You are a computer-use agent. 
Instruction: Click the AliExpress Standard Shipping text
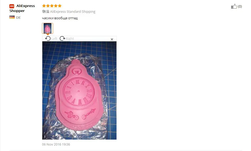tap(73, 12)
